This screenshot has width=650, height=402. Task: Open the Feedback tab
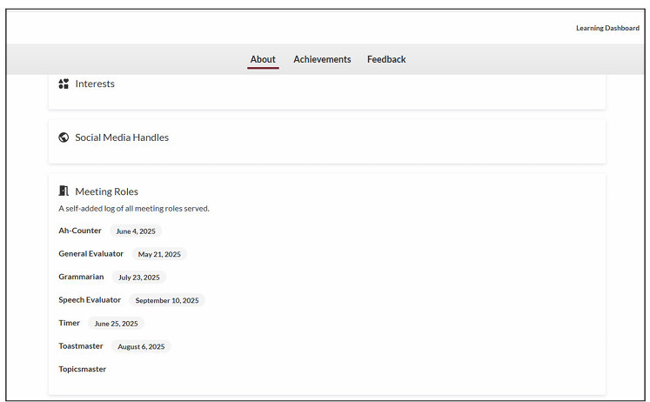pyautogui.click(x=386, y=59)
